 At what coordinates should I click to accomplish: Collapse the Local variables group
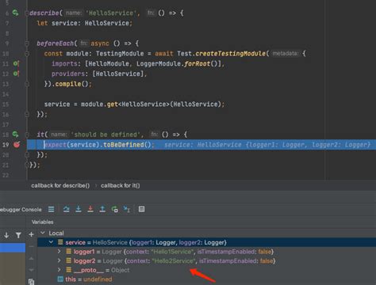coord(42,233)
